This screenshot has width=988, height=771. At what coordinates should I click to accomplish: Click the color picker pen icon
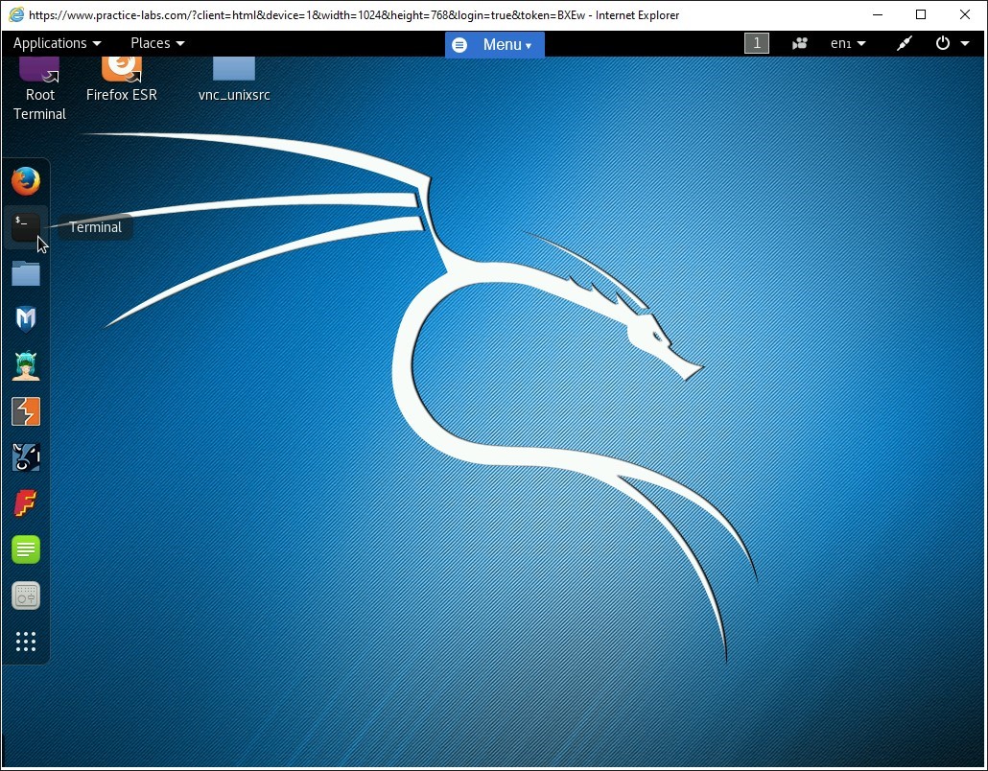[x=905, y=43]
